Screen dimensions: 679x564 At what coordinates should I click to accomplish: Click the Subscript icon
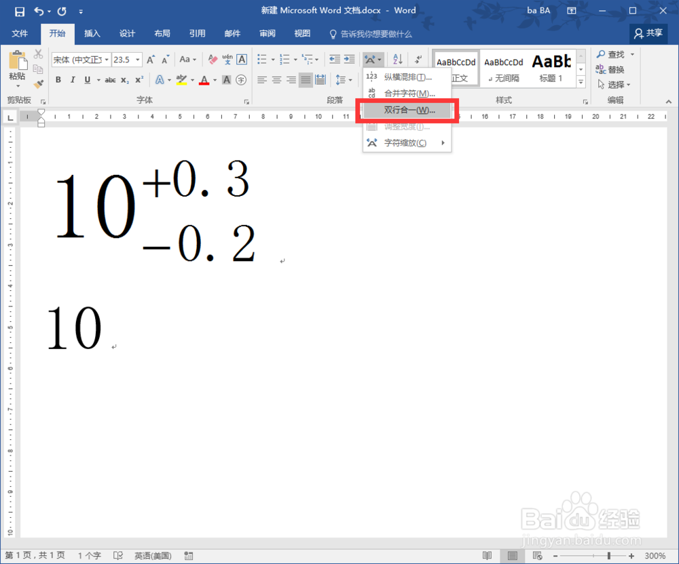pos(124,79)
